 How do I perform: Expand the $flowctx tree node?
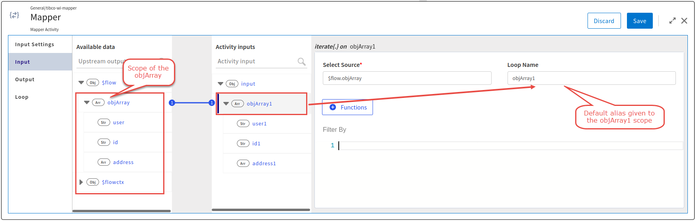[81, 182]
